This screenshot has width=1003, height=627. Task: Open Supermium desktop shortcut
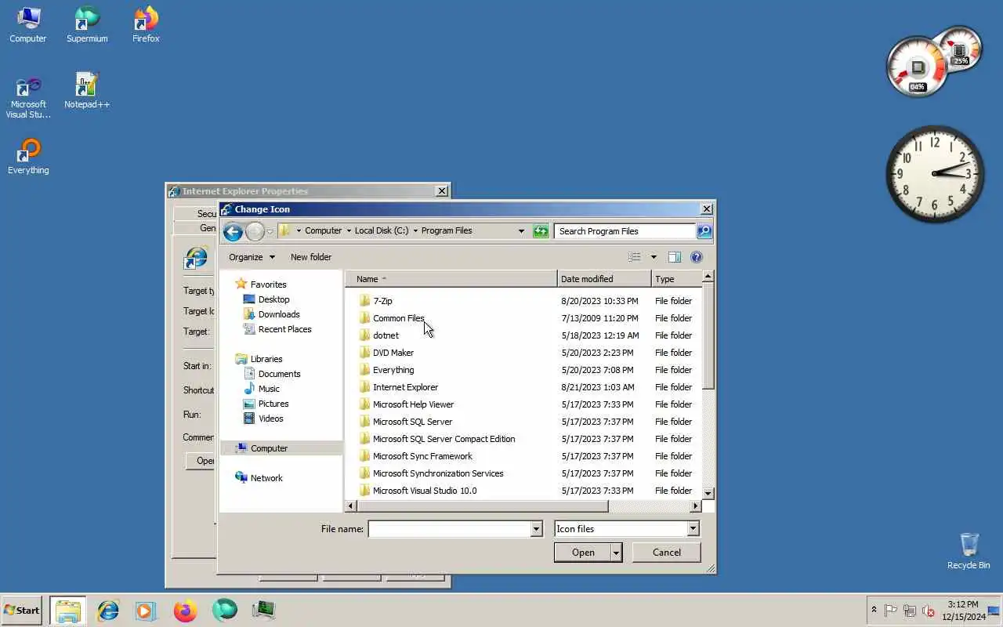(87, 25)
